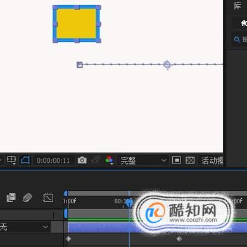The height and width of the screenshot is (247, 247).
Task: Toggle the region of interest icon
Action: tap(177, 160)
